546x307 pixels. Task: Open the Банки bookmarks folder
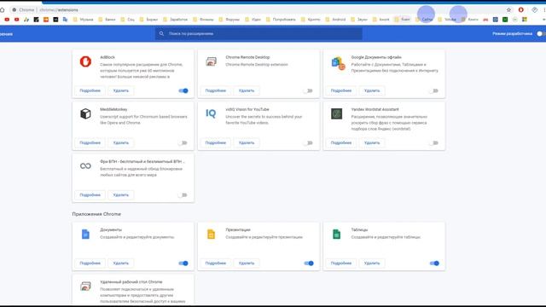107,20
